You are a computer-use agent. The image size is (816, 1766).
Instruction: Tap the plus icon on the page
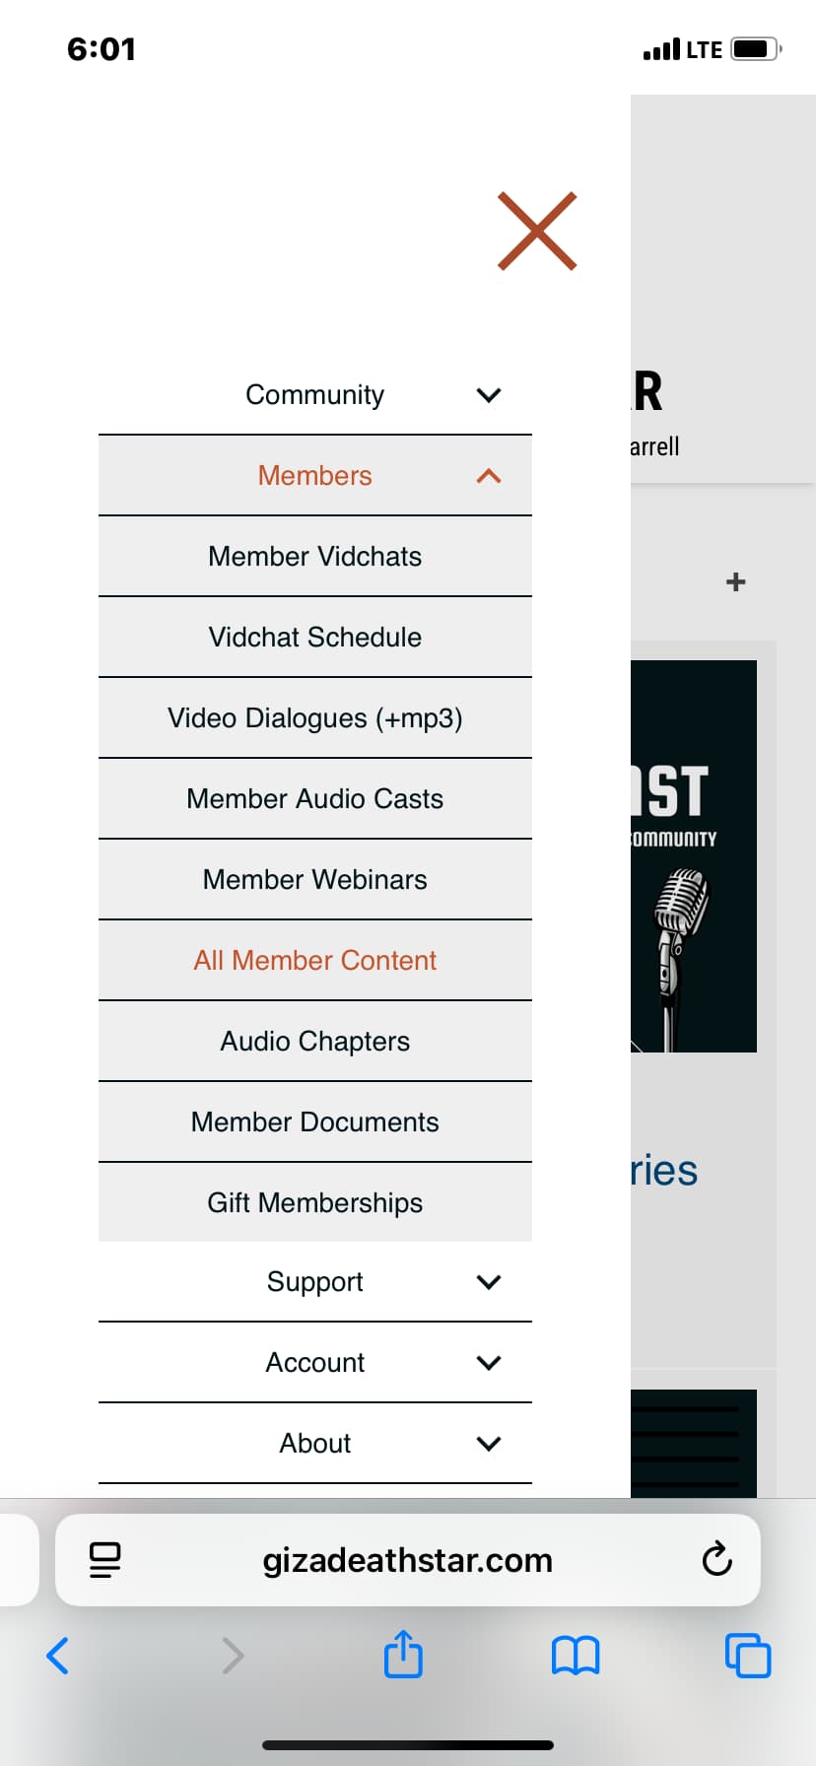[735, 582]
